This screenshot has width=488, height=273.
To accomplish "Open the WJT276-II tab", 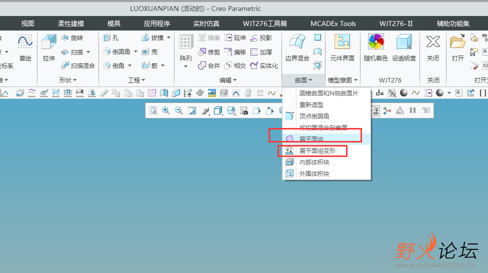I will [396, 23].
